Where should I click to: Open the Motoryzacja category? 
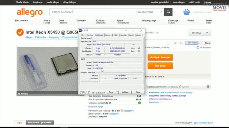pyautogui.click(x=149, y=21)
